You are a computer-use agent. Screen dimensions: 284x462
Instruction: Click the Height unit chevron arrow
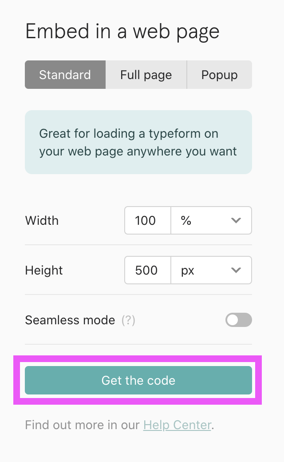coord(236,270)
